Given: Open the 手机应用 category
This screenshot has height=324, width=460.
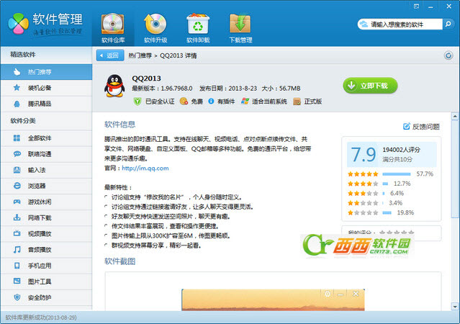Looking at the screenshot, I should [x=46, y=266].
